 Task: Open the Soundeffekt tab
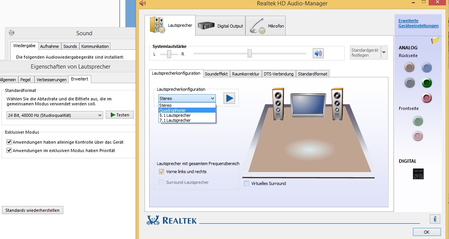pos(216,74)
